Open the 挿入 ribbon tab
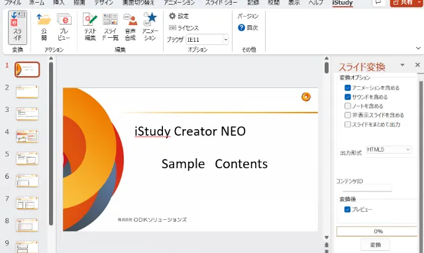This screenshot has width=424, height=253. tap(59, 3)
